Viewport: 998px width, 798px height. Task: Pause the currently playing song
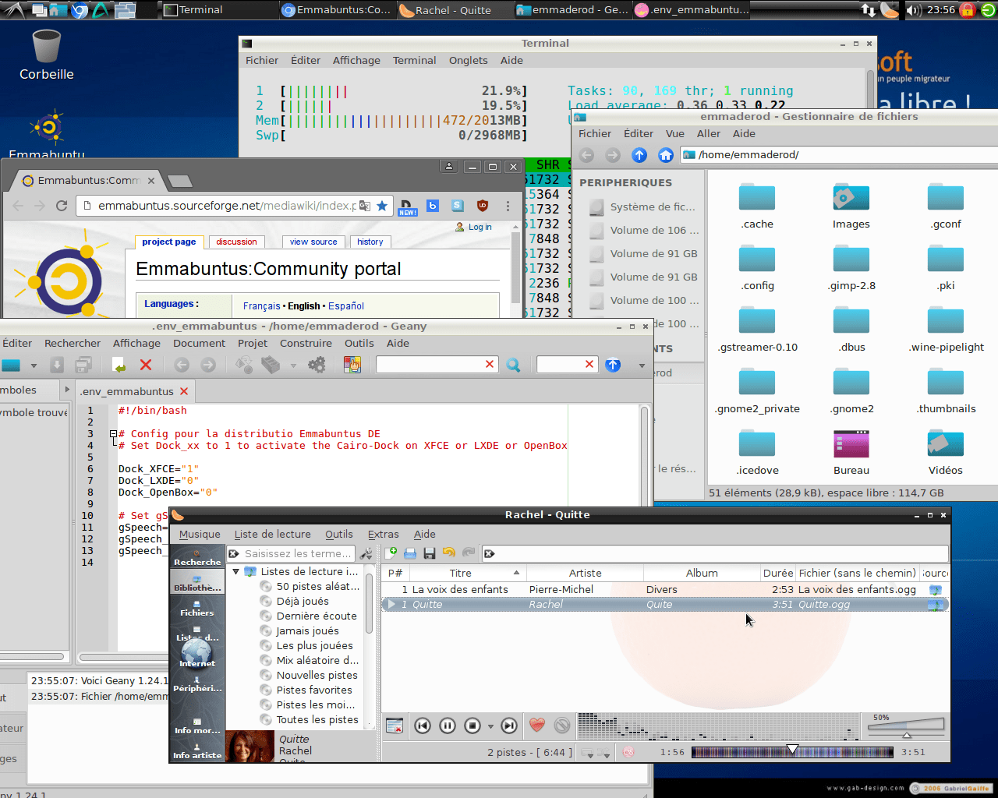(x=448, y=726)
